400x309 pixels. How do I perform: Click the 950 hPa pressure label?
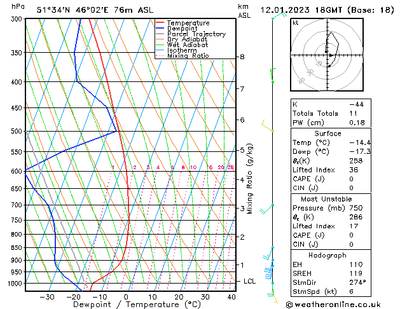click(x=18, y=272)
